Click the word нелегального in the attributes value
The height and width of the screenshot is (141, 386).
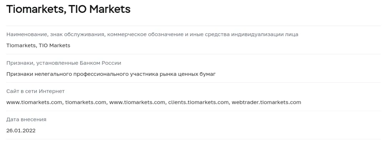tap(53, 74)
